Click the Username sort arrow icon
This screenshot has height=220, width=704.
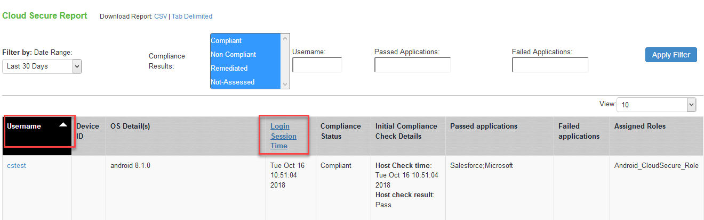pos(63,124)
